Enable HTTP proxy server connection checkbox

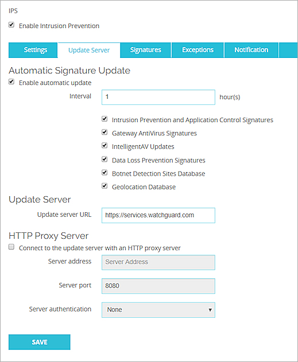(x=11, y=247)
